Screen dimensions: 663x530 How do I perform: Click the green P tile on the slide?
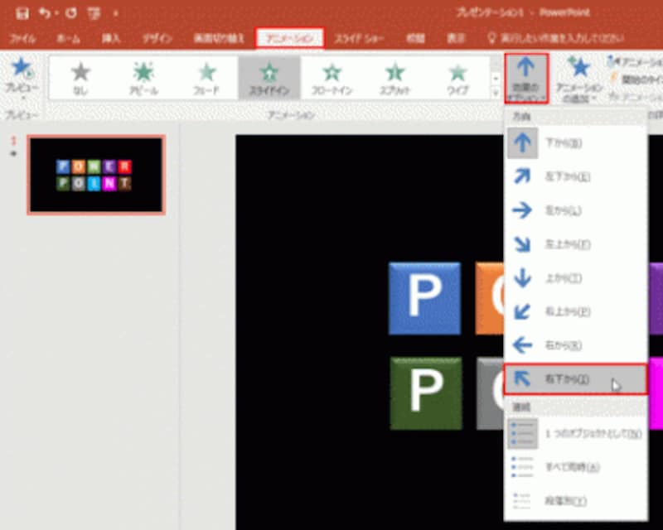coord(426,393)
